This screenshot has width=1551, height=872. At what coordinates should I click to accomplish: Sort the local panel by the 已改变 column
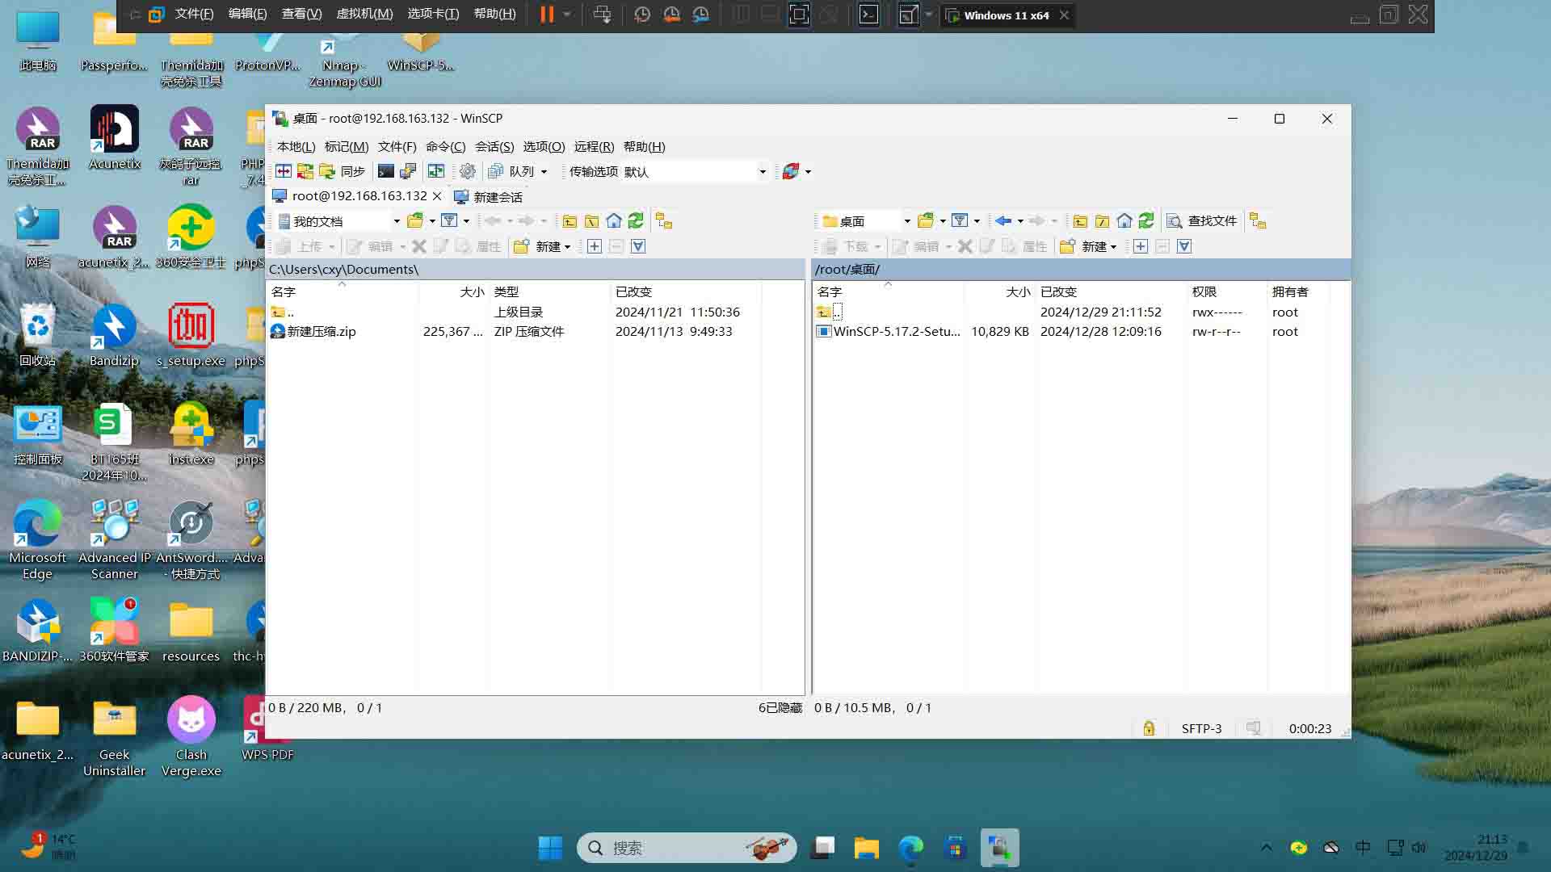tap(633, 291)
